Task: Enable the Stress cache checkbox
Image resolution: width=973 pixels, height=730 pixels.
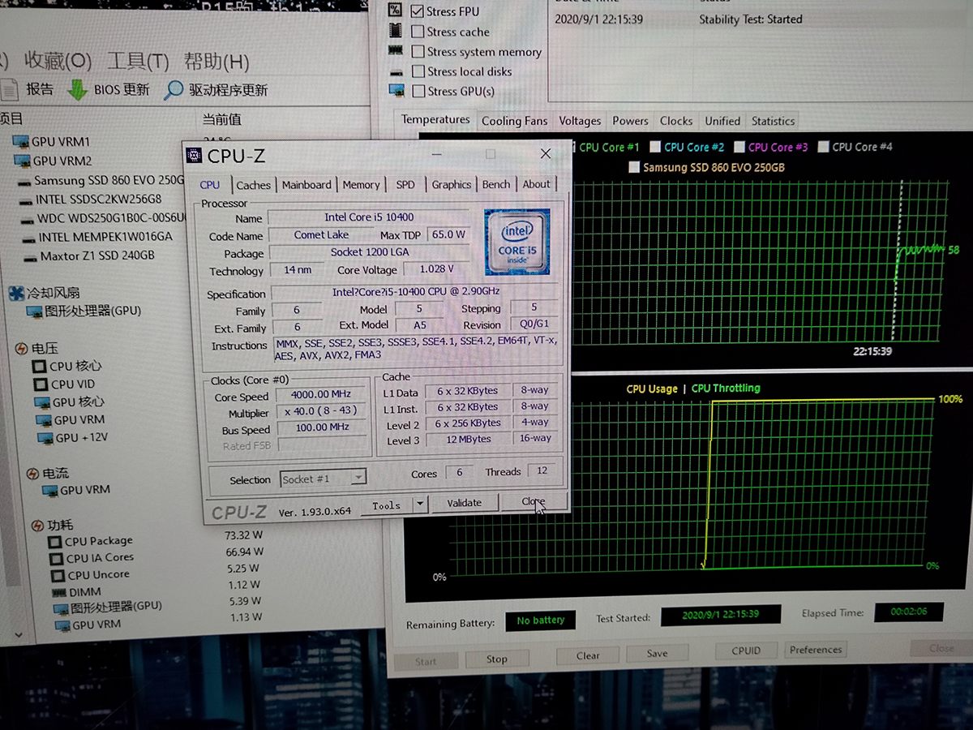Action: [417, 32]
